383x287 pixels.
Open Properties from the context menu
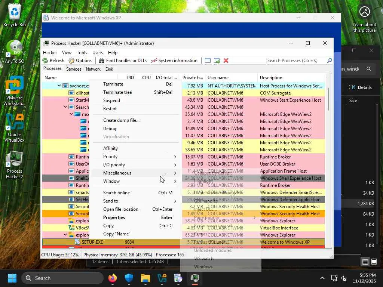click(135, 217)
